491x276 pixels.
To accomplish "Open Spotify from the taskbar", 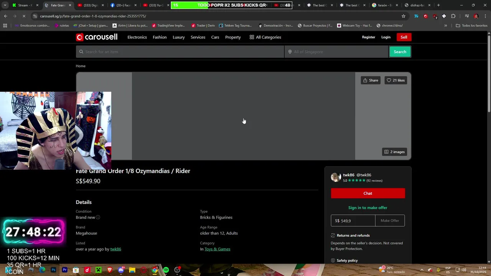I will pyautogui.click(x=166, y=270).
